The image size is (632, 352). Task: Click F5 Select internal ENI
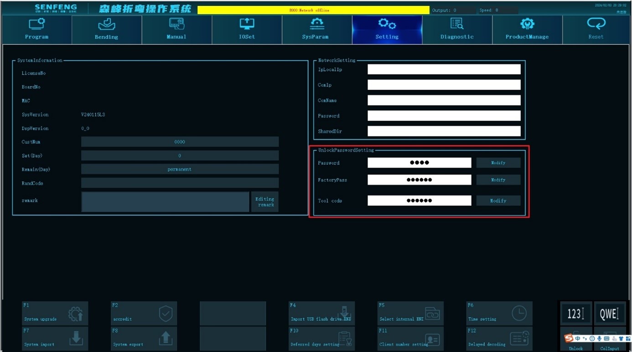pos(410,313)
